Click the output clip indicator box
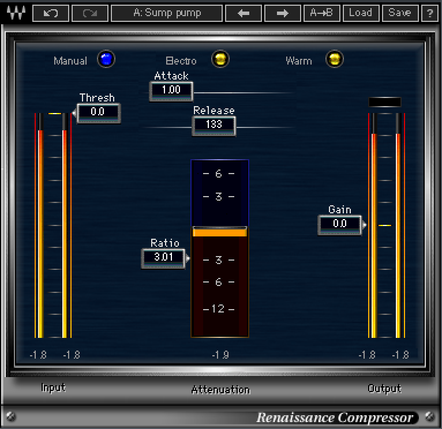 pos(385,102)
